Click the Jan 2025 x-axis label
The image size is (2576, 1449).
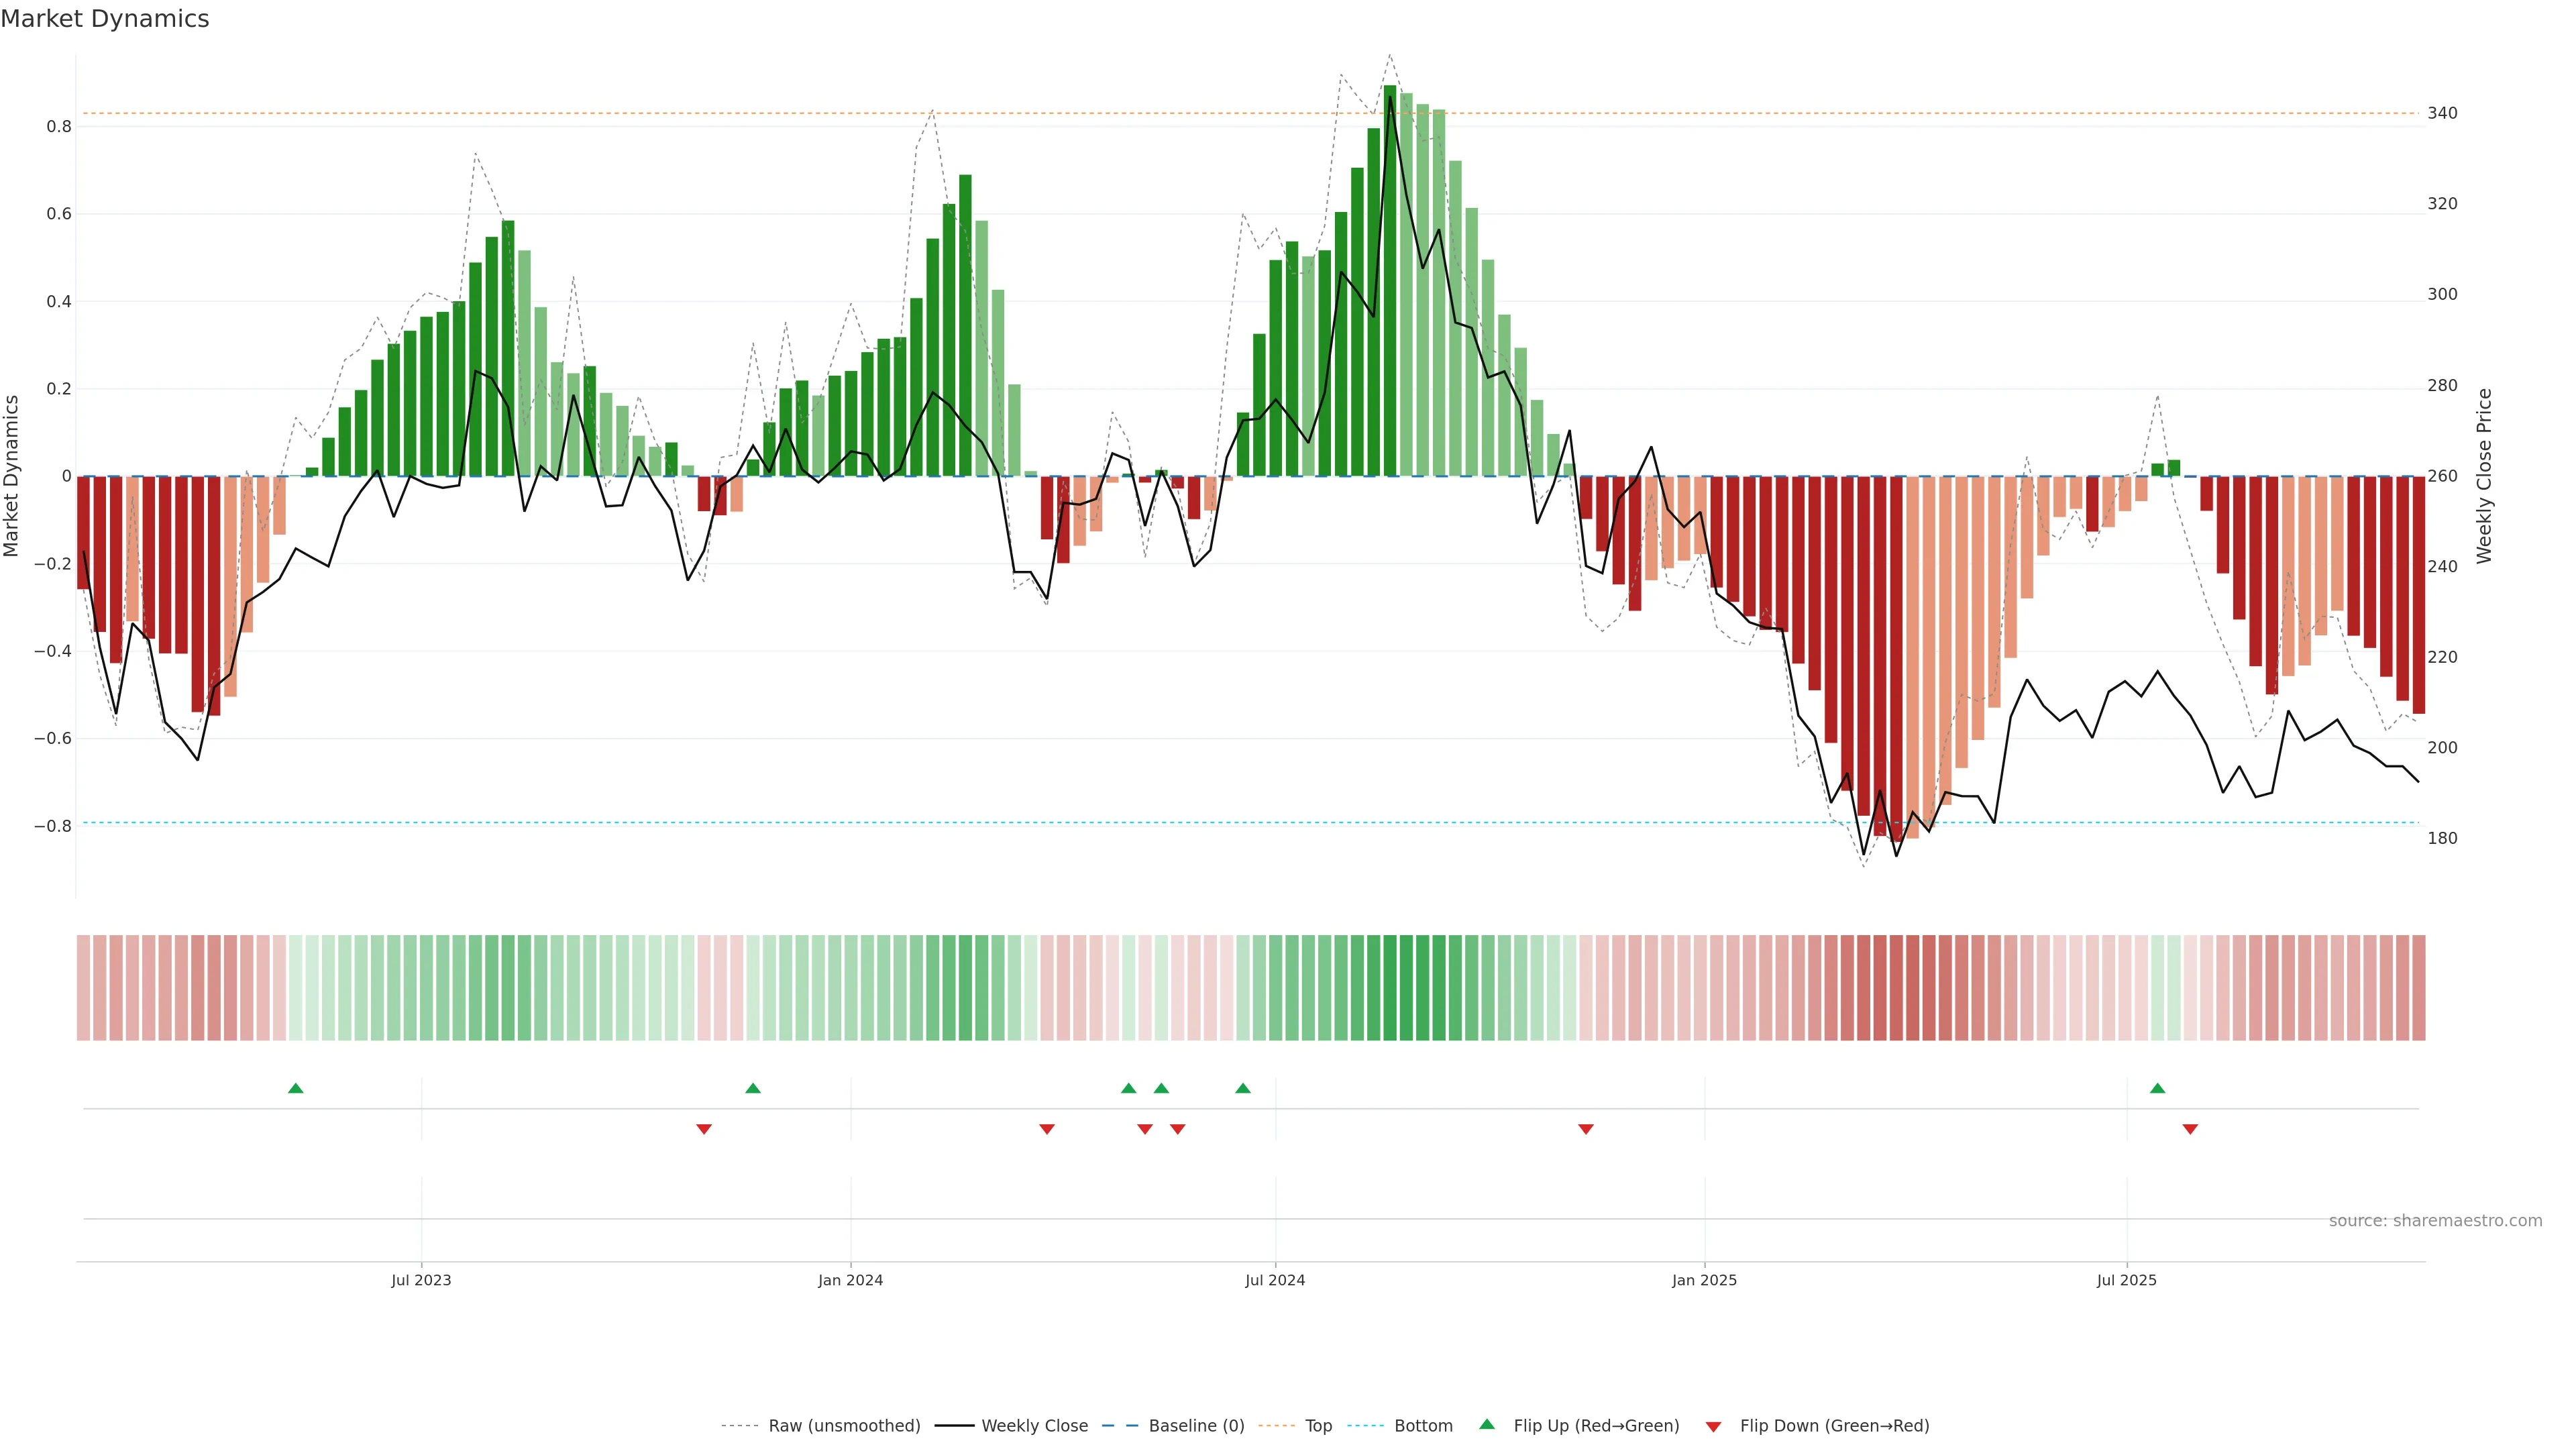click(1704, 1280)
